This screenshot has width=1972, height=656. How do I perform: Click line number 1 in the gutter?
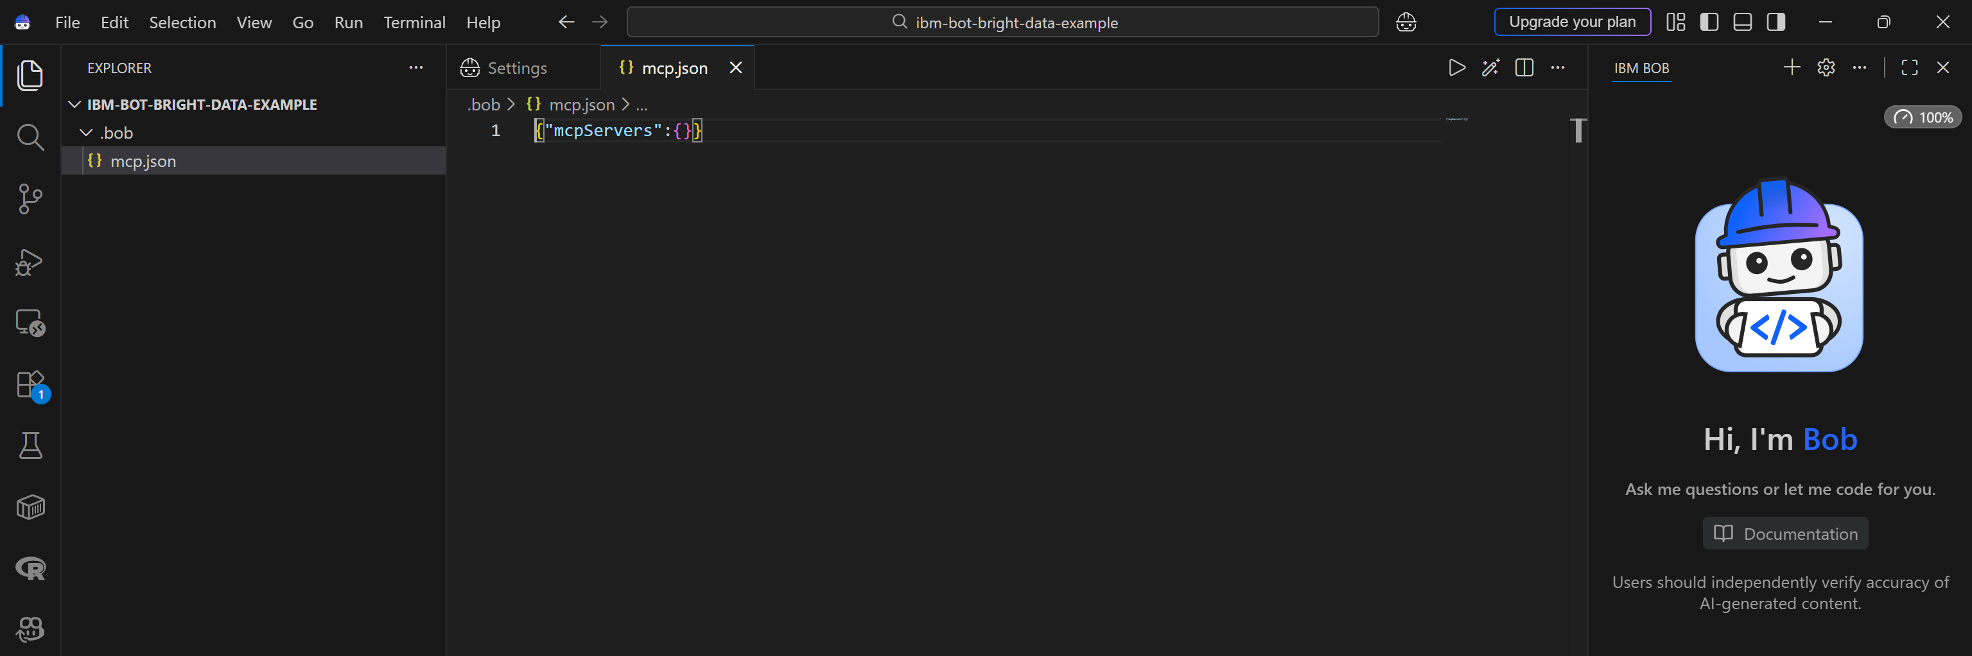click(x=495, y=131)
